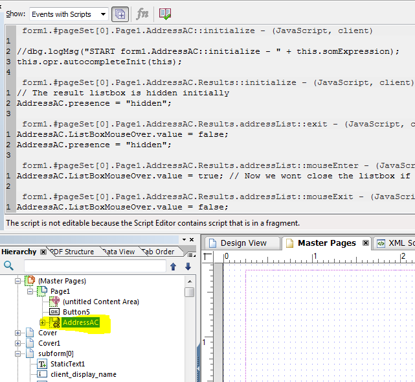415x382 pixels.
Task: Close the Hierarchy palette tab
Action: pyautogui.click(x=43, y=252)
